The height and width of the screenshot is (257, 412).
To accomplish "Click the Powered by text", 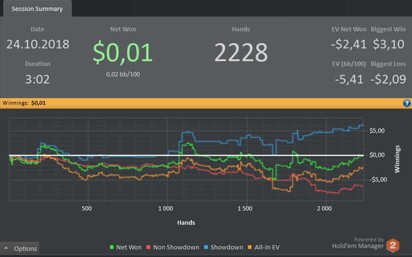I will tap(369, 239).
